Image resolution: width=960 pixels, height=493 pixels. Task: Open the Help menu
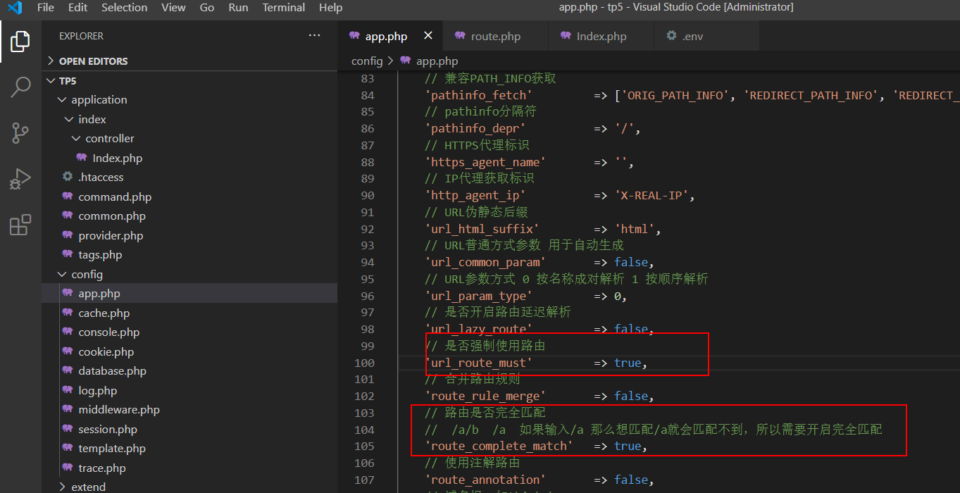(x=330, y=8)
